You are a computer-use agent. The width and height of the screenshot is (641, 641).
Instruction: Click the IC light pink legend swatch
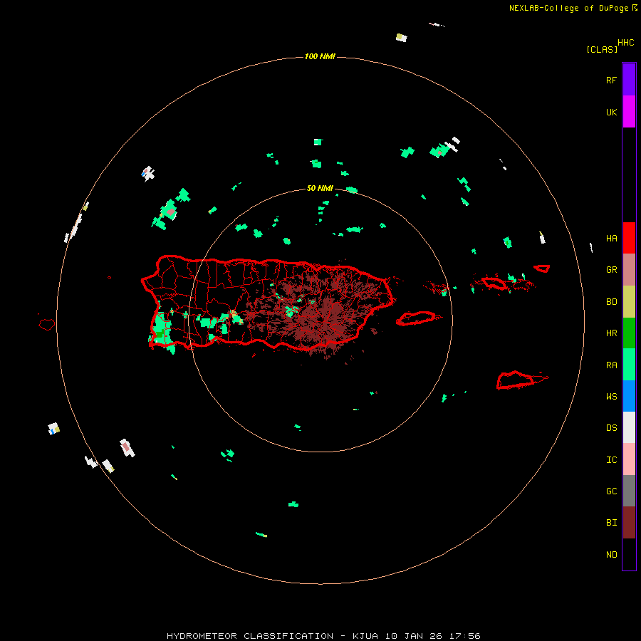pyautogui.click(x=629, y=459)
